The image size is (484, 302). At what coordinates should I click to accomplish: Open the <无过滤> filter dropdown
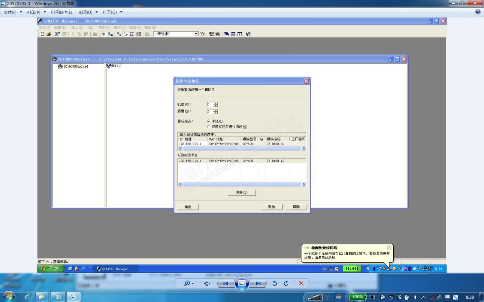[x=196, y=34]
